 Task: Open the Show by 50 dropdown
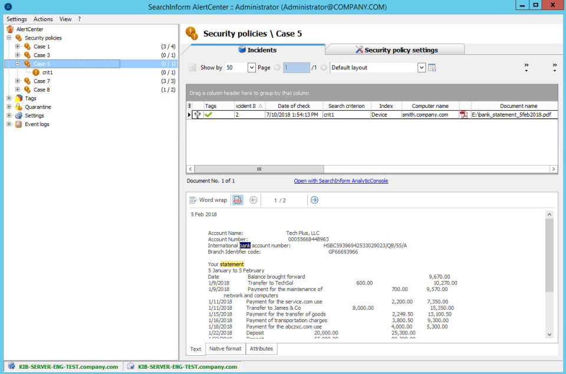tap(252, 67)
